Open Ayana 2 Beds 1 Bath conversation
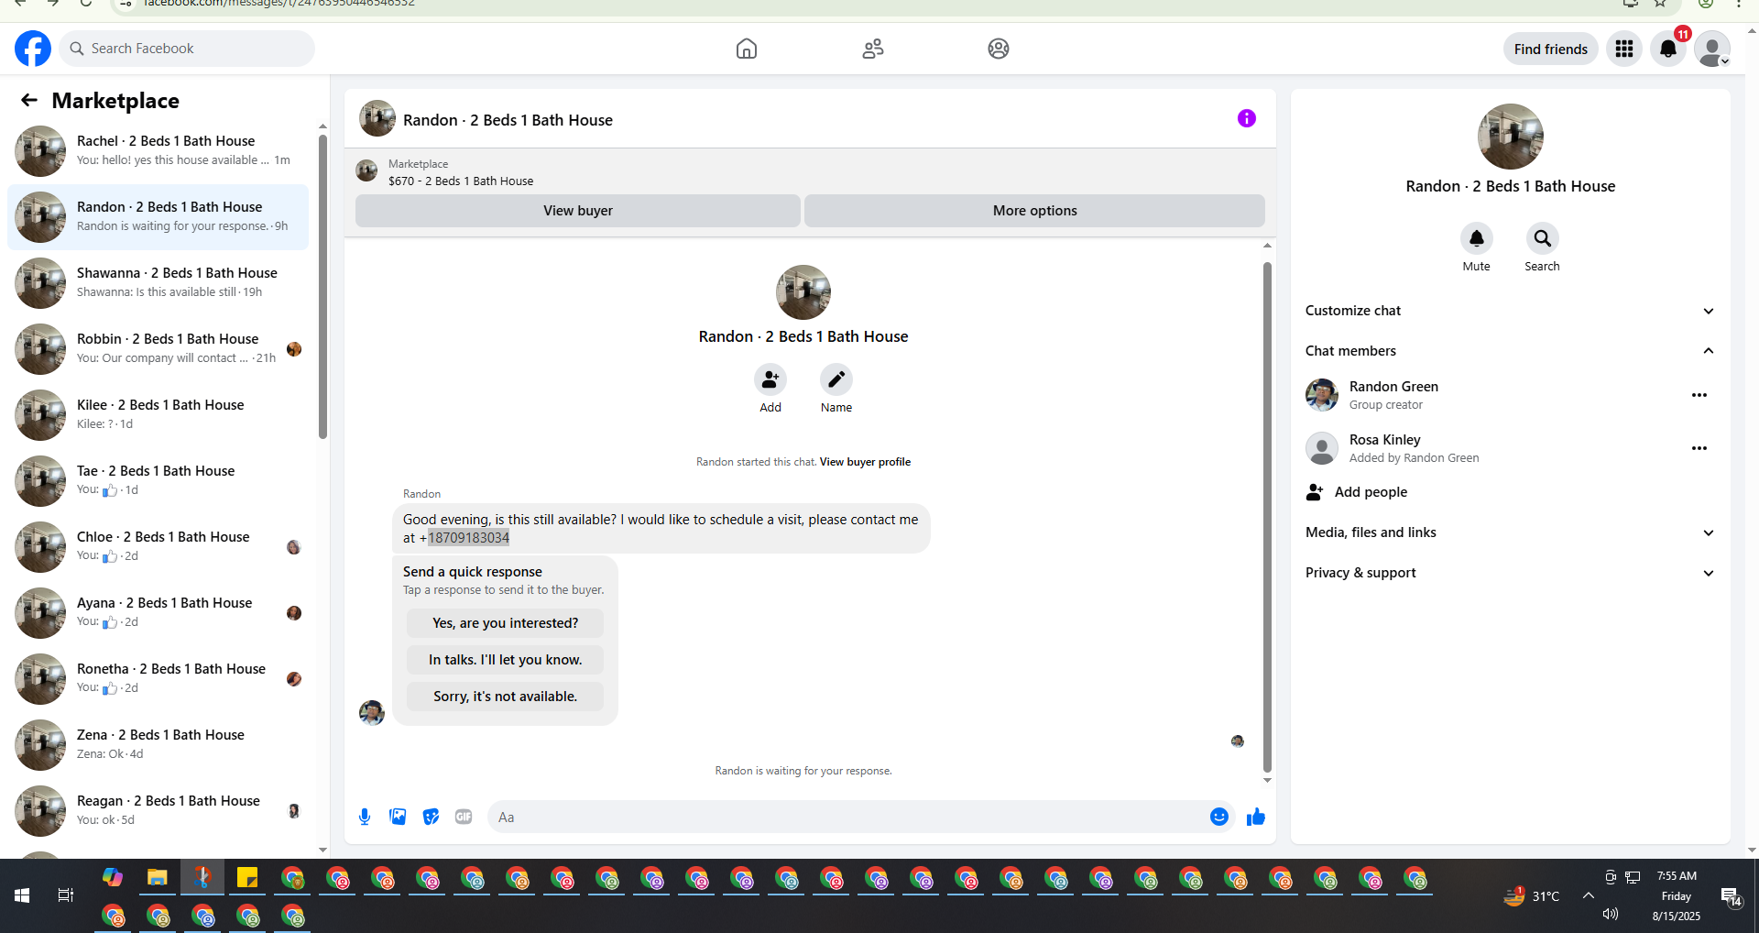Viewport: 1759px width, 933px height. pyautogui.click(x=158, y=613)
